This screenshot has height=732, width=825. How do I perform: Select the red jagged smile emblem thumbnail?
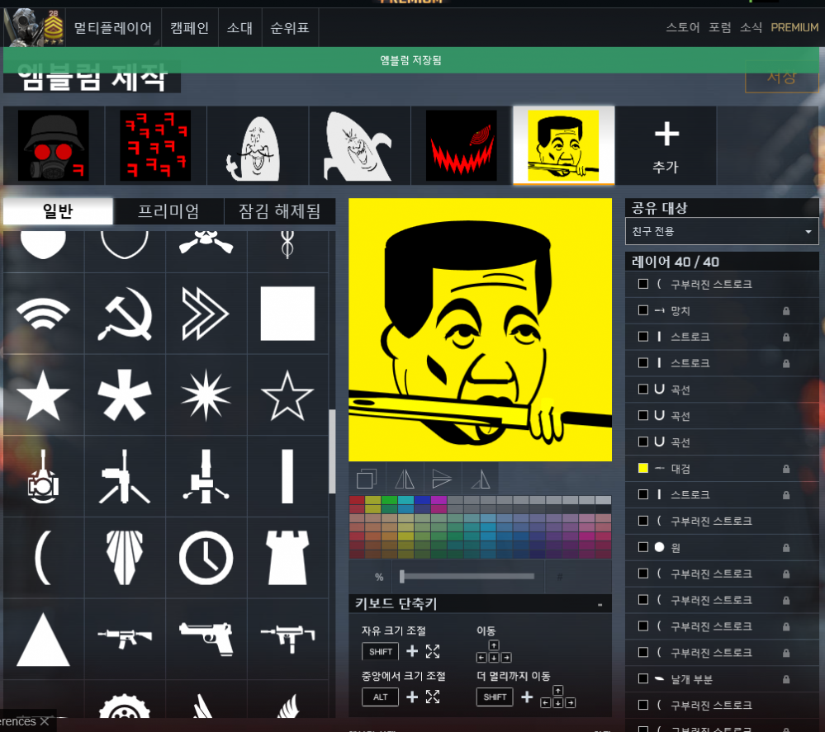(x=461, y=145)
